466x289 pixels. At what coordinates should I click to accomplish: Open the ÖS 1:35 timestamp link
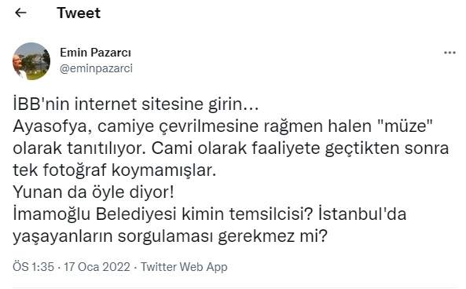[33, 267]
